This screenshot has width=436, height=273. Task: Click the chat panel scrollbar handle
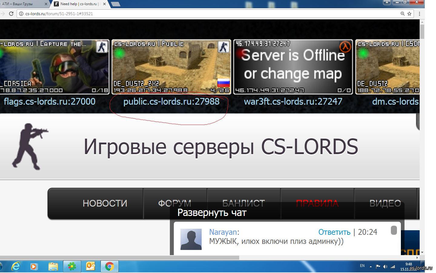394,230
